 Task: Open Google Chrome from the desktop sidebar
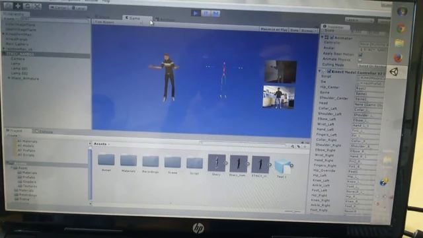coord(401,28)
